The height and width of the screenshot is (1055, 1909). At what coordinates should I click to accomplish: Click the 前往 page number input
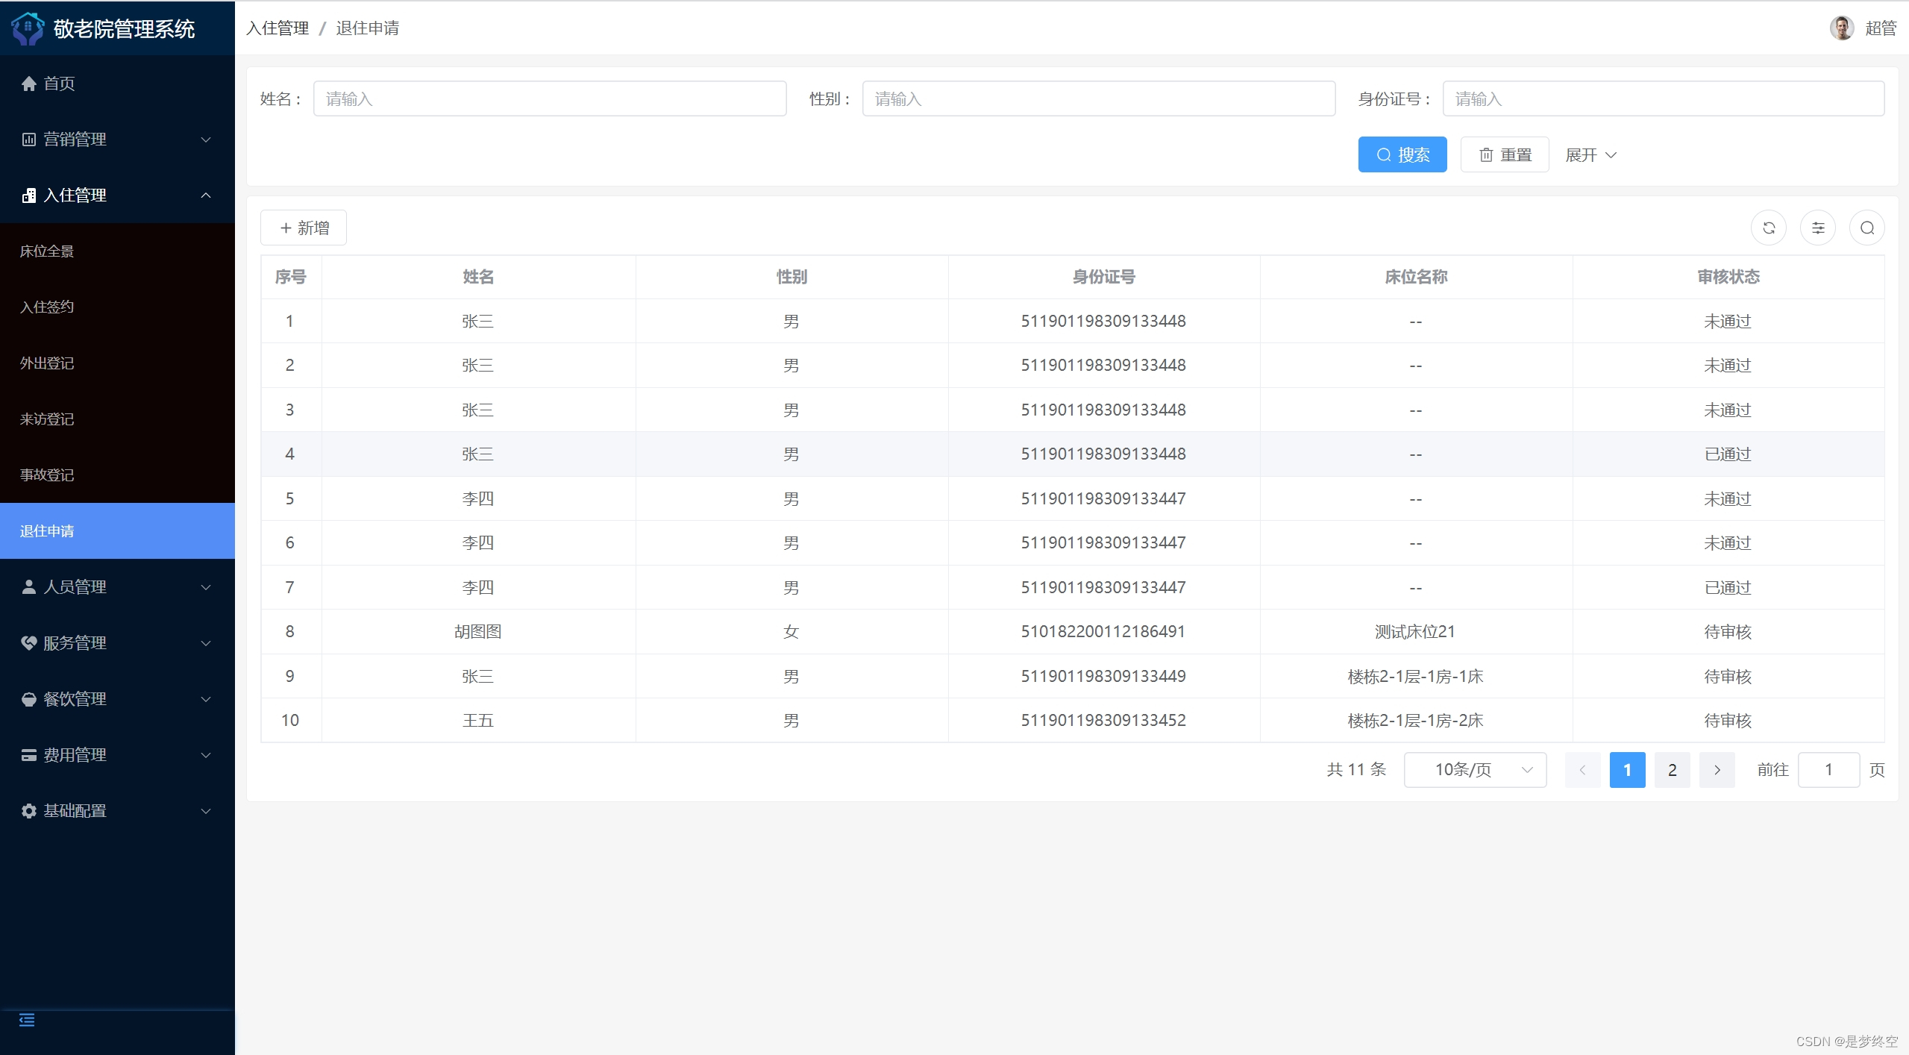point(1828,770)
